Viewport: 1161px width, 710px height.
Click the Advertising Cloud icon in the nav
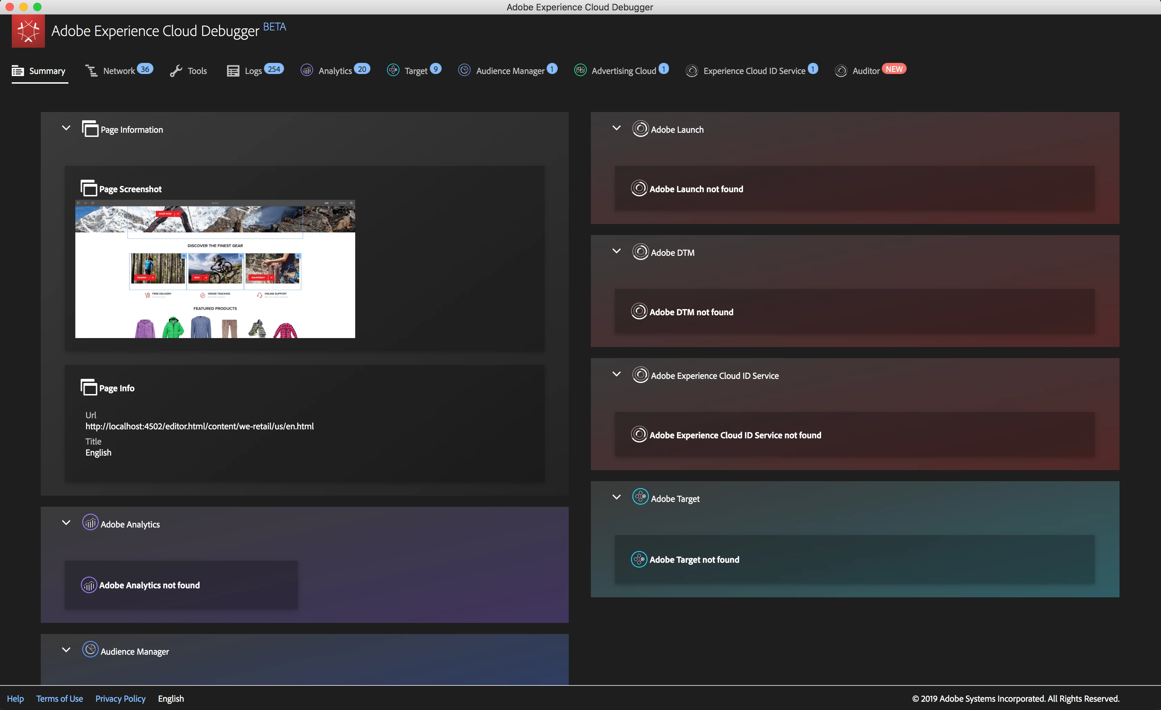tap(580, 70)
